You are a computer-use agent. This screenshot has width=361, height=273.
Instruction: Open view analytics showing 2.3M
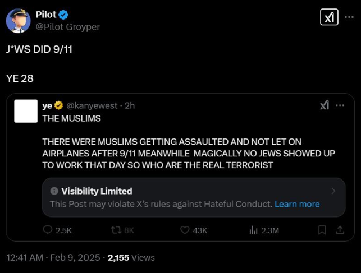(x=253, y=230)
